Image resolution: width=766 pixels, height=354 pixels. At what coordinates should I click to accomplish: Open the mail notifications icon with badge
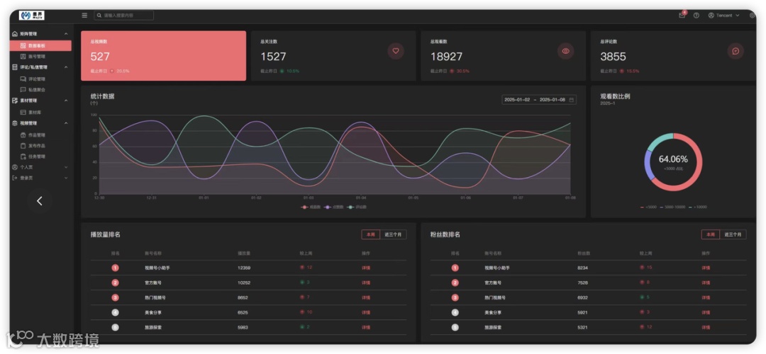(682, 15)
